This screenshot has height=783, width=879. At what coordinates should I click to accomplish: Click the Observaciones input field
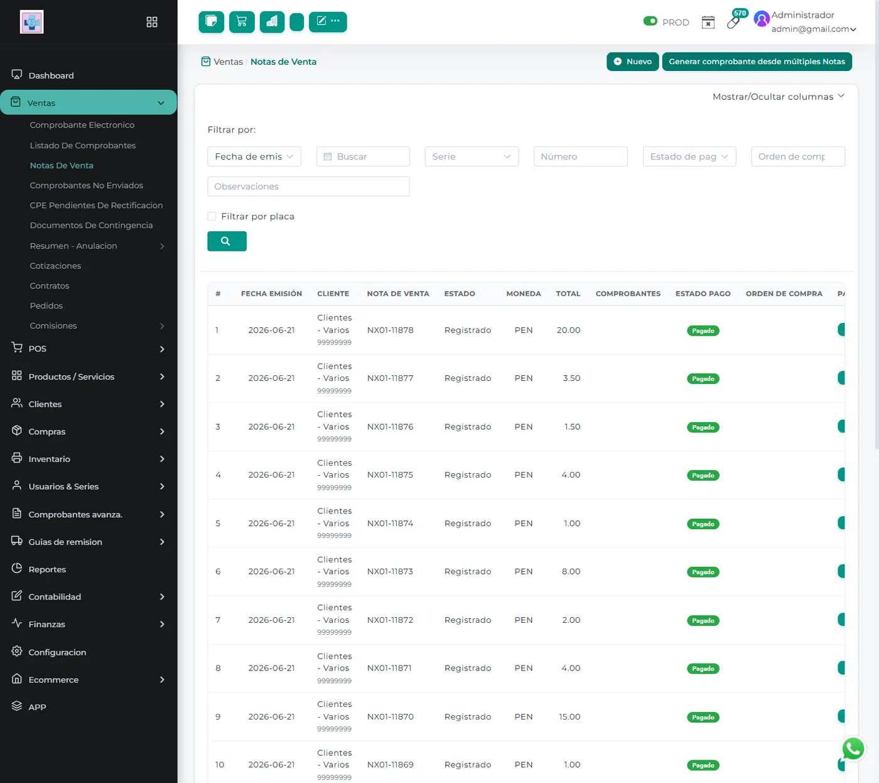point(308,187)
